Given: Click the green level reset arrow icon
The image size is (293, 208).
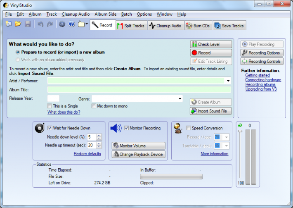Looking at the screenshot, I should (240, 125).
